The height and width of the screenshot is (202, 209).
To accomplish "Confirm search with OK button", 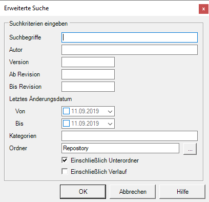I will coord(83,192).
